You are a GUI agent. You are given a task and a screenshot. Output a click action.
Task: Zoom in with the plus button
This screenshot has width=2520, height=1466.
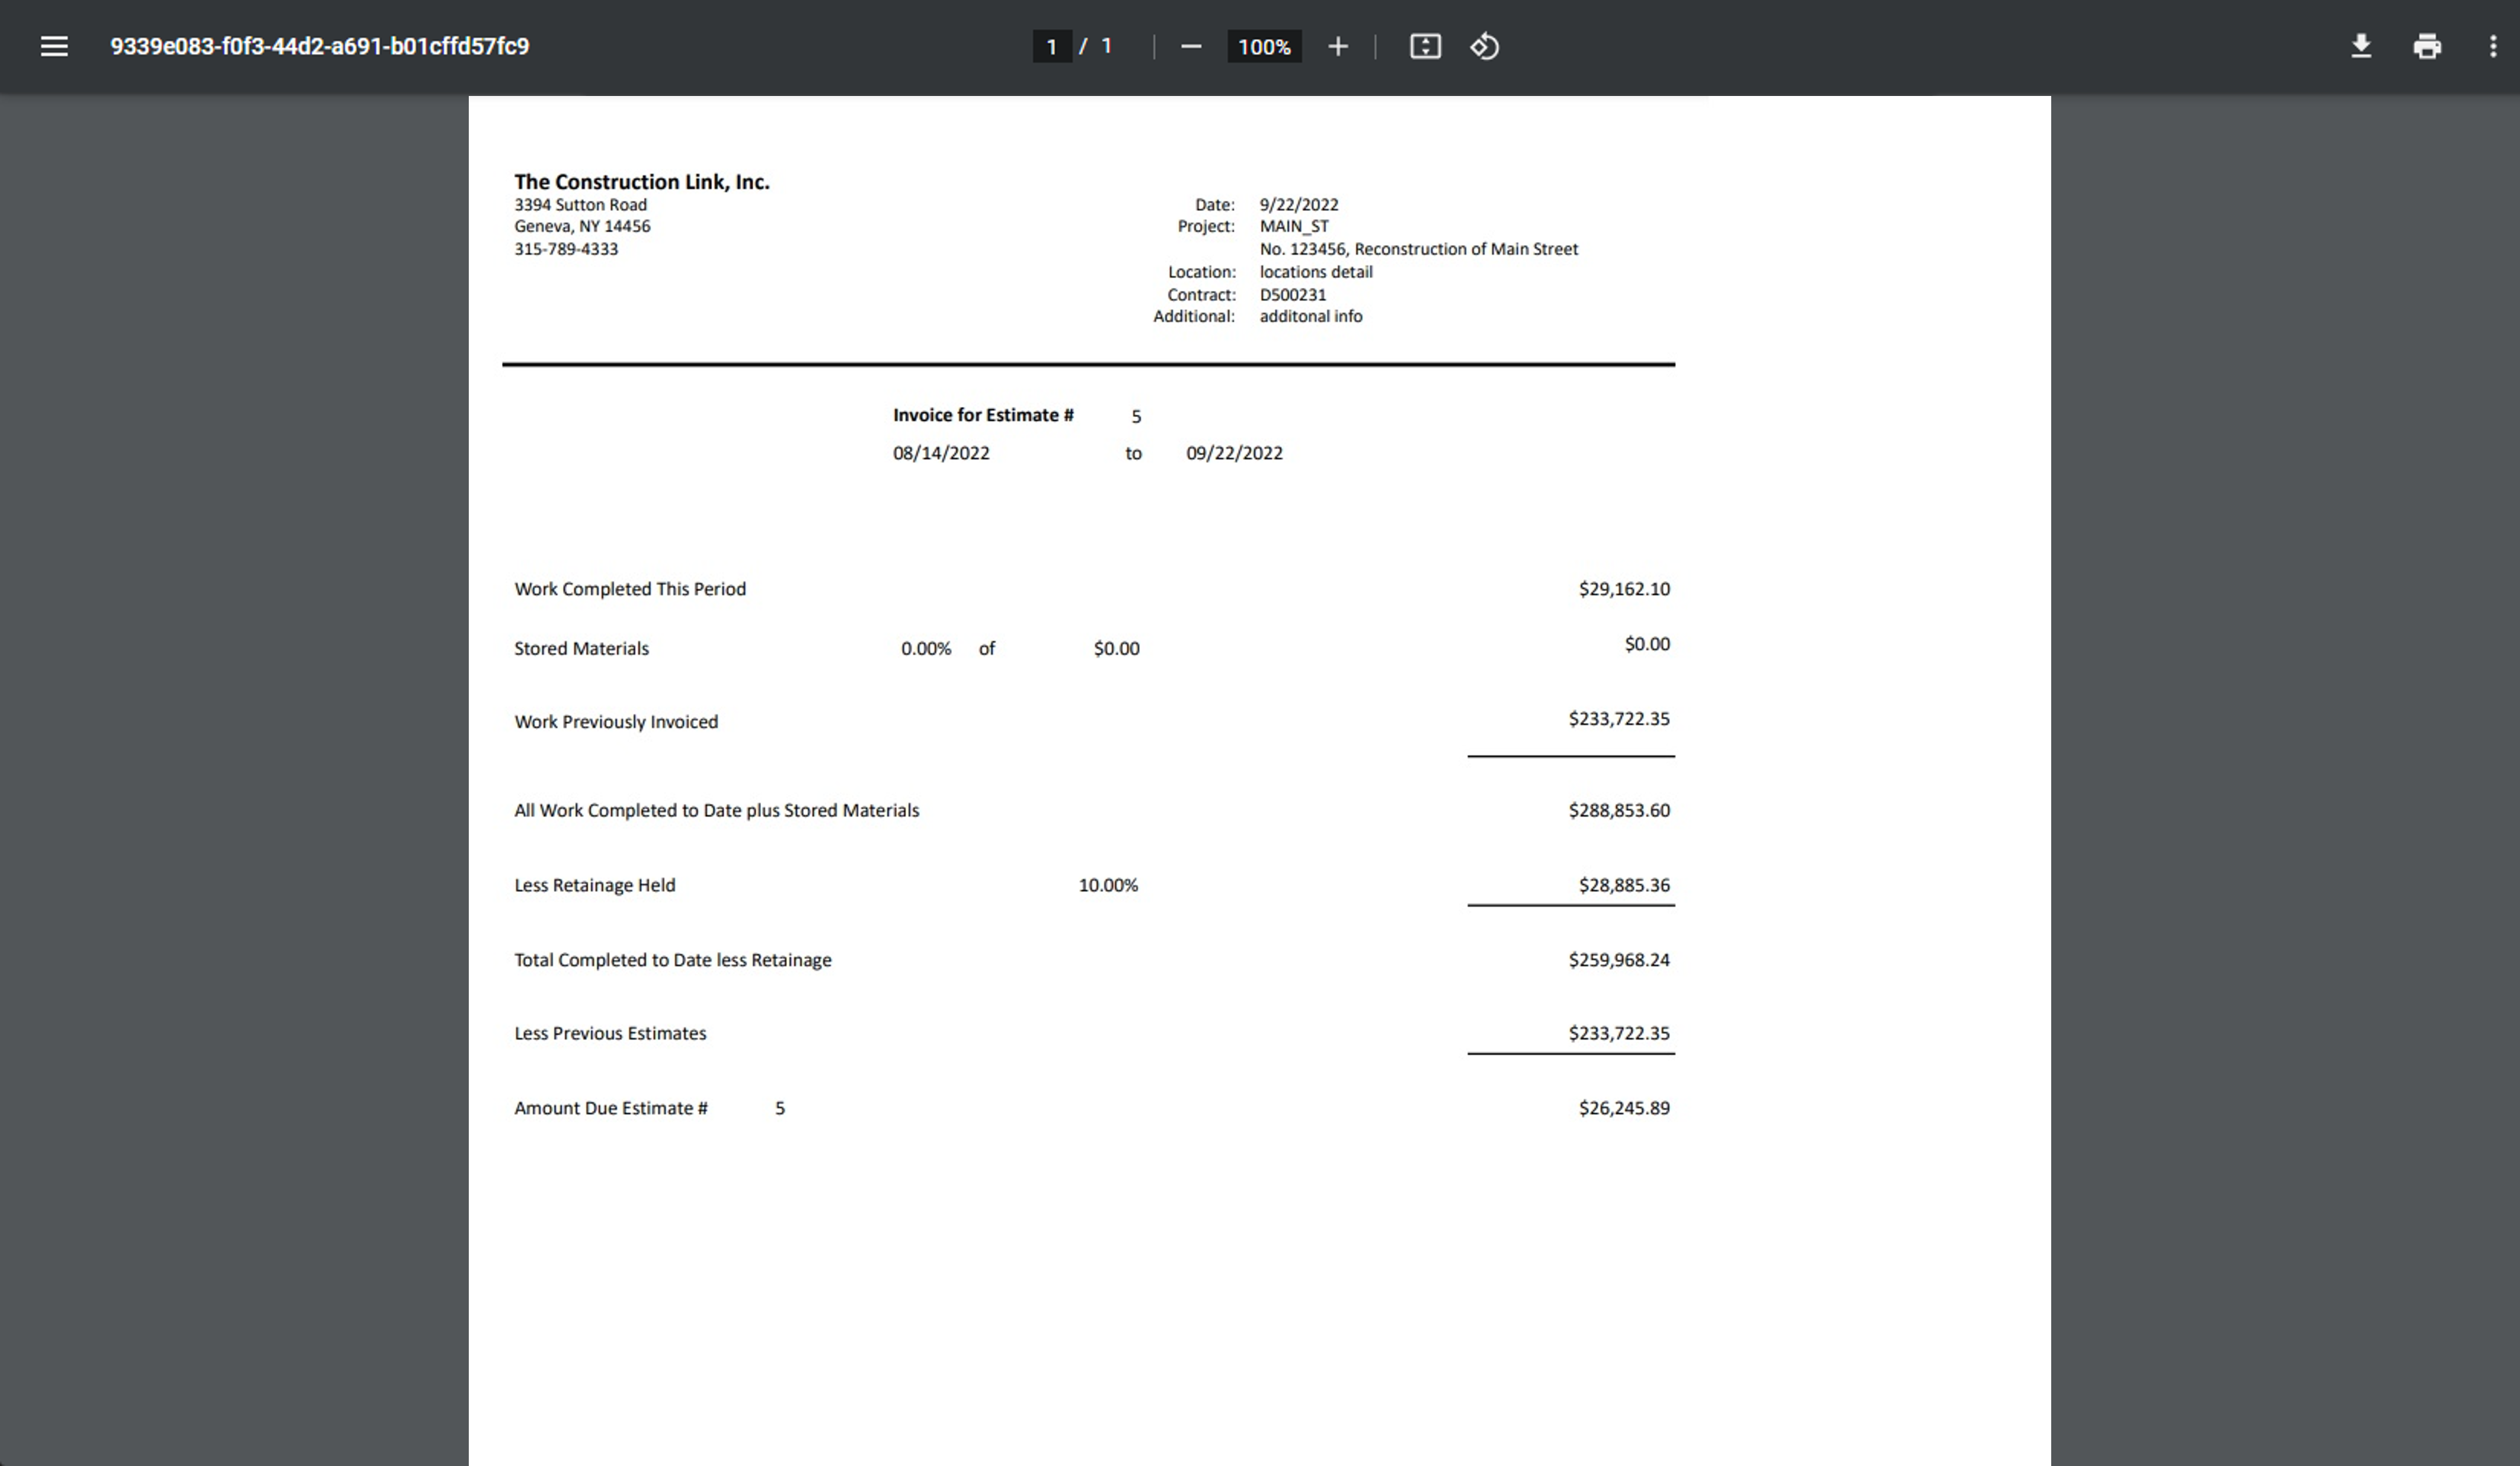(x=1337, y=46)
